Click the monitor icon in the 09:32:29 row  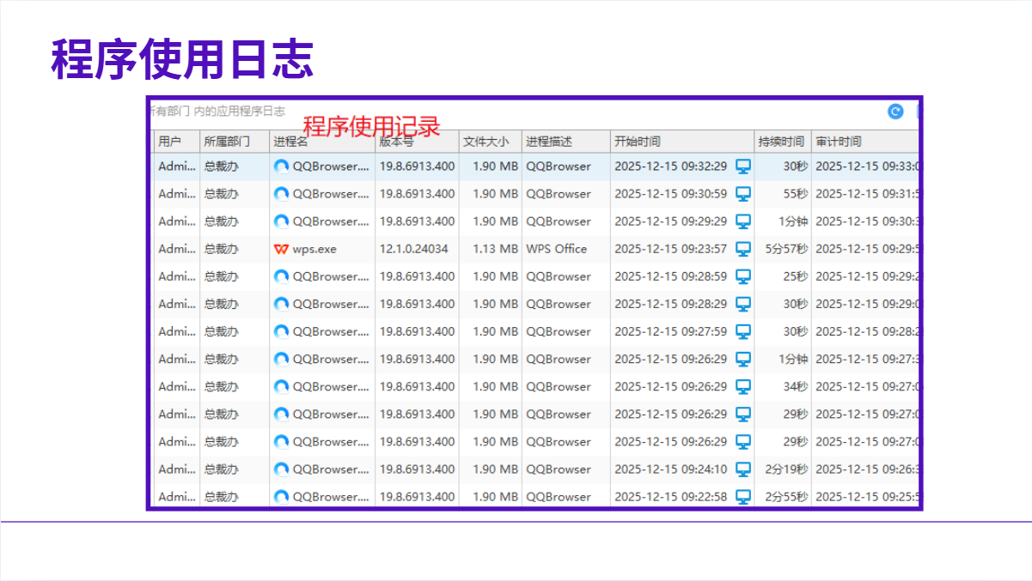743,166
